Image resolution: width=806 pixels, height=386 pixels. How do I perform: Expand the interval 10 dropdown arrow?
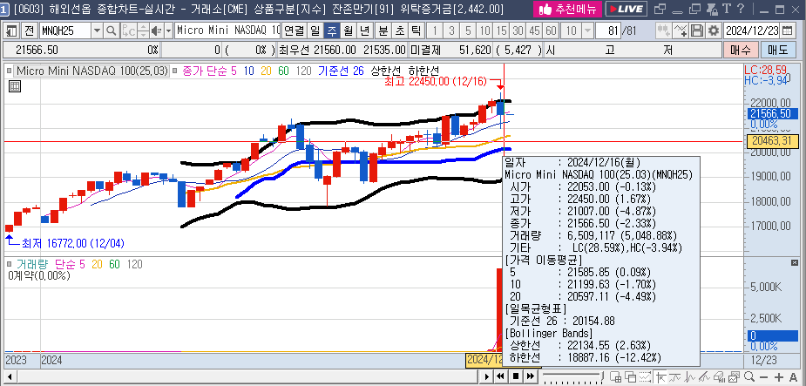pos(588,30)
